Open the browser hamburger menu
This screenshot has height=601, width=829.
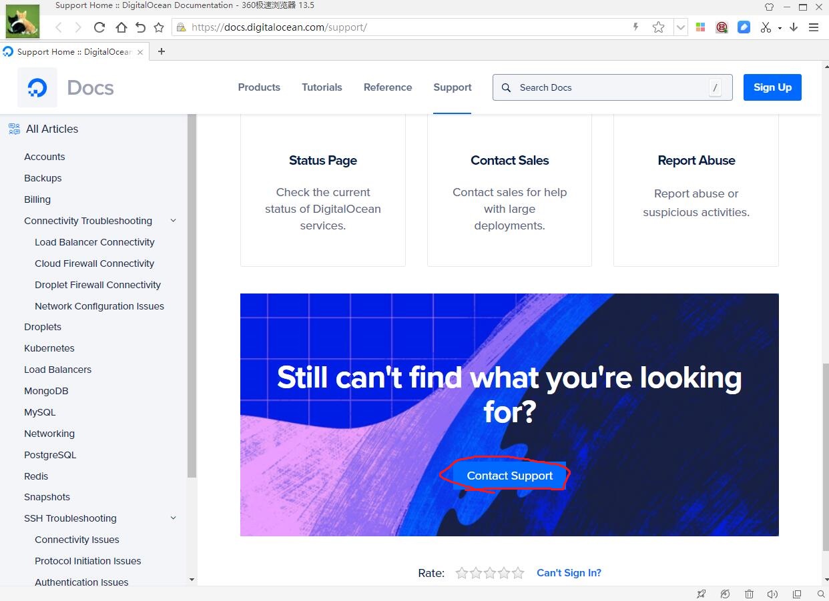814,27
